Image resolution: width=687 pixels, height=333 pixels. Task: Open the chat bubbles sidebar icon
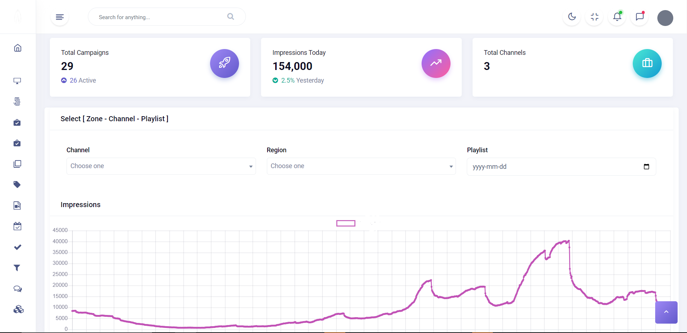[x=17, y=289]
